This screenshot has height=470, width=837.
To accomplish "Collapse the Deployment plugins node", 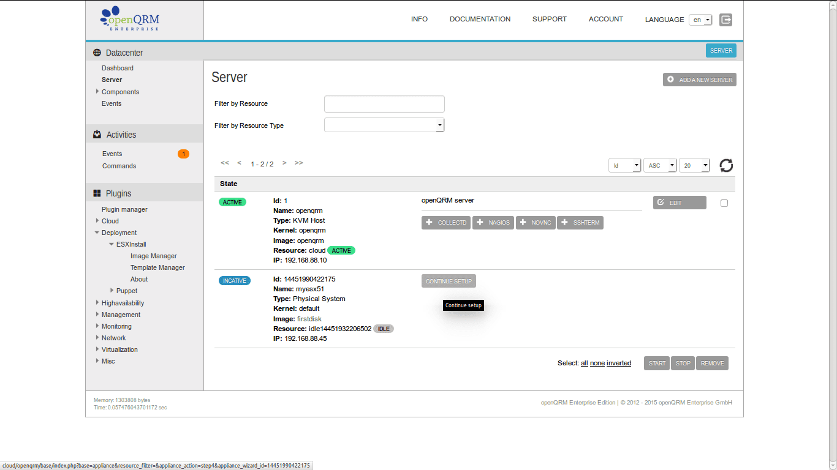I will tap(97, 233).
